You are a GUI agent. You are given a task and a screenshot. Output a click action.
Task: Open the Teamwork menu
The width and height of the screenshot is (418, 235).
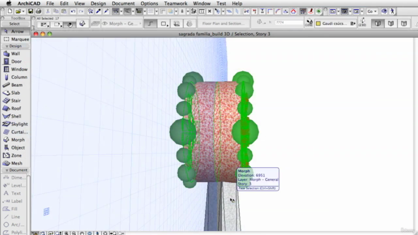point(176,3)
